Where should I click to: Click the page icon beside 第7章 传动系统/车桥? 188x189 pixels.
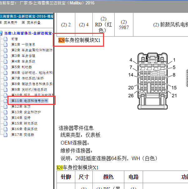click(x=6, y=79)
